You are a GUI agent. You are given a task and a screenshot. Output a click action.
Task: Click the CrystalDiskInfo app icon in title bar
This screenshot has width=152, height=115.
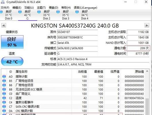click(x=3, y=2)
